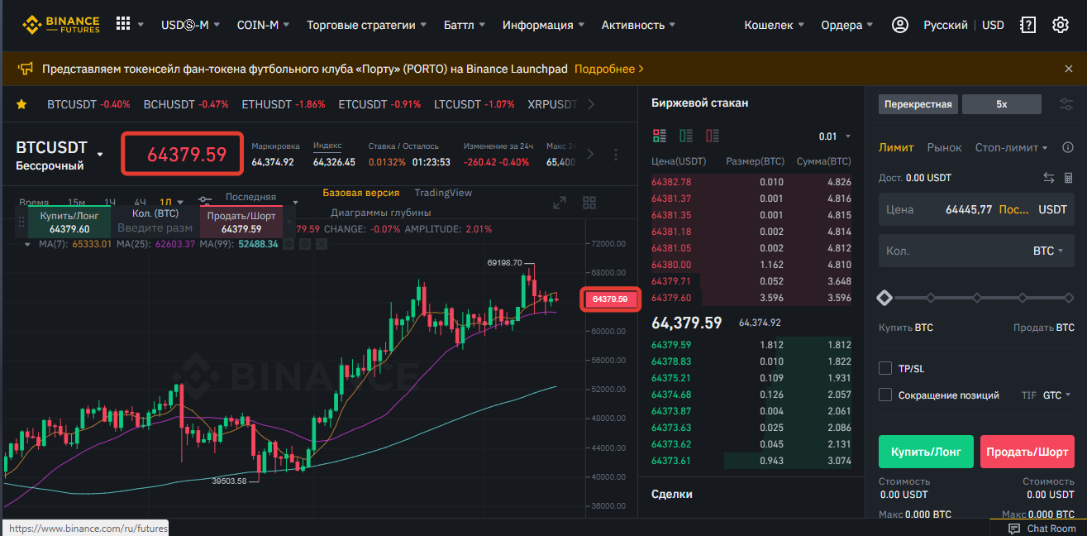Open the Торговые стратегии menu
Screen dimensions: 1087x536
(x=367, y=25)
